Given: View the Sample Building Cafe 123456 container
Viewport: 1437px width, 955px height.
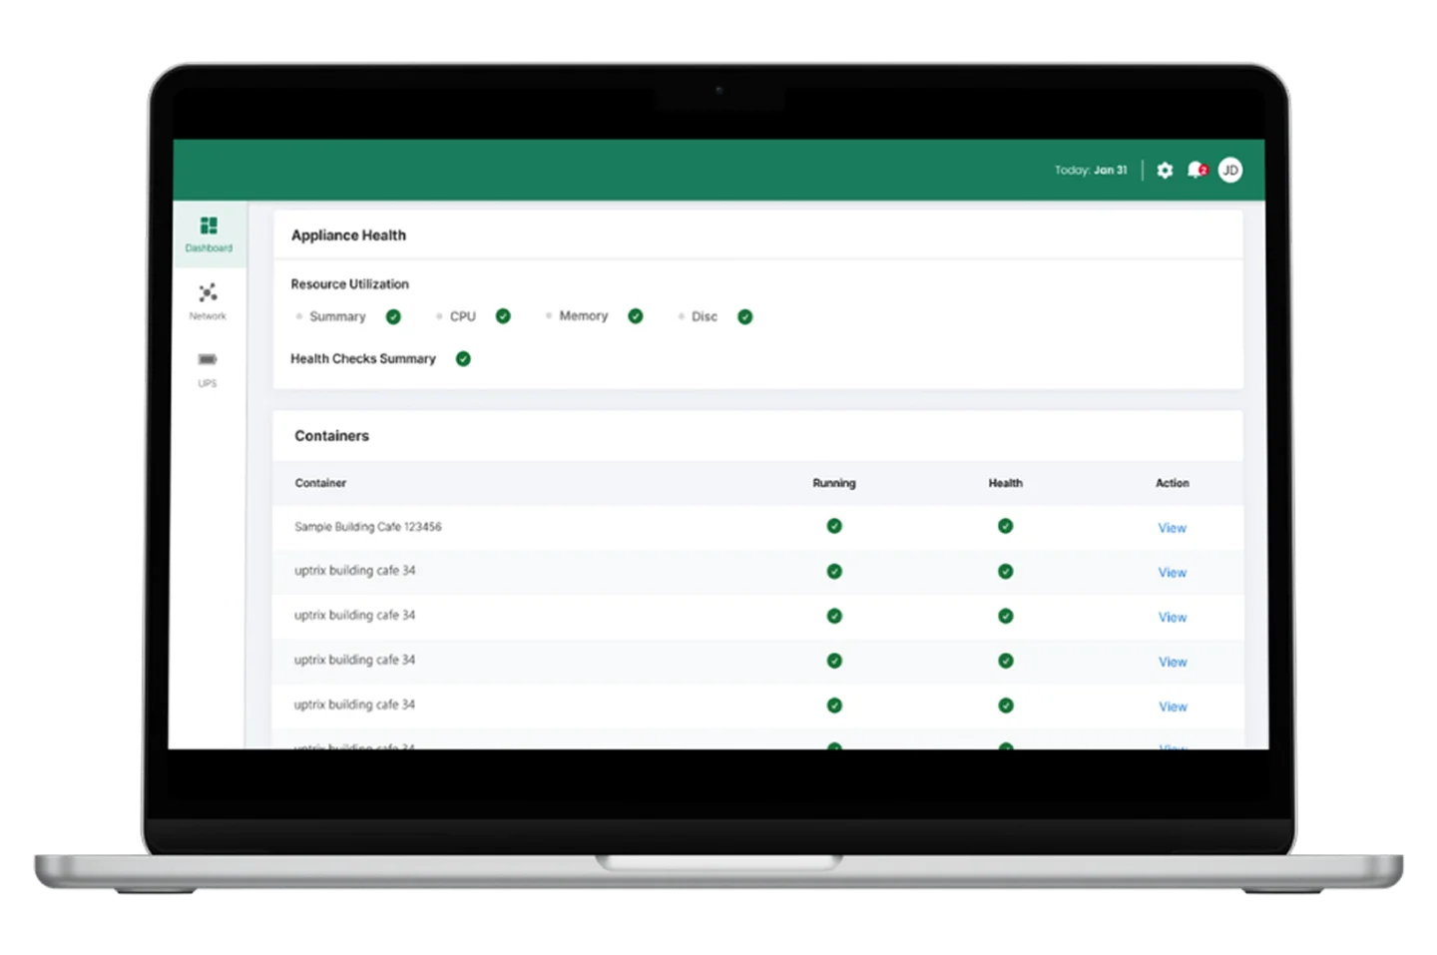Looking at the screenshot, I should click(x=1172, y=528).
